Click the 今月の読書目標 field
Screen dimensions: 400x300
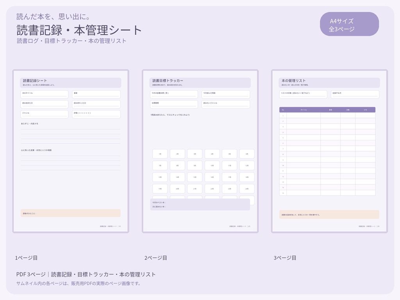[x=174, y=94]
